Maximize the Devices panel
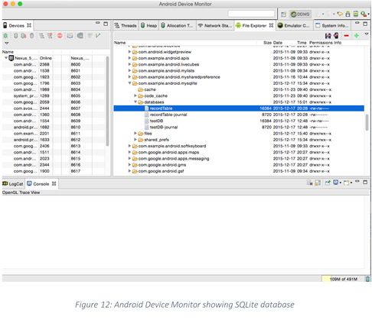 [x=106, y=24]
